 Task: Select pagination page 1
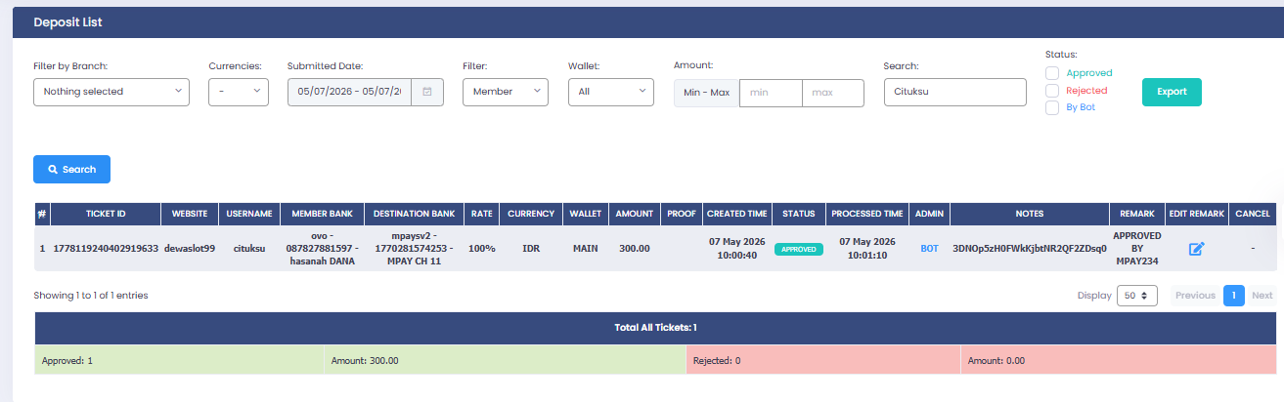tap(1234, 295)
